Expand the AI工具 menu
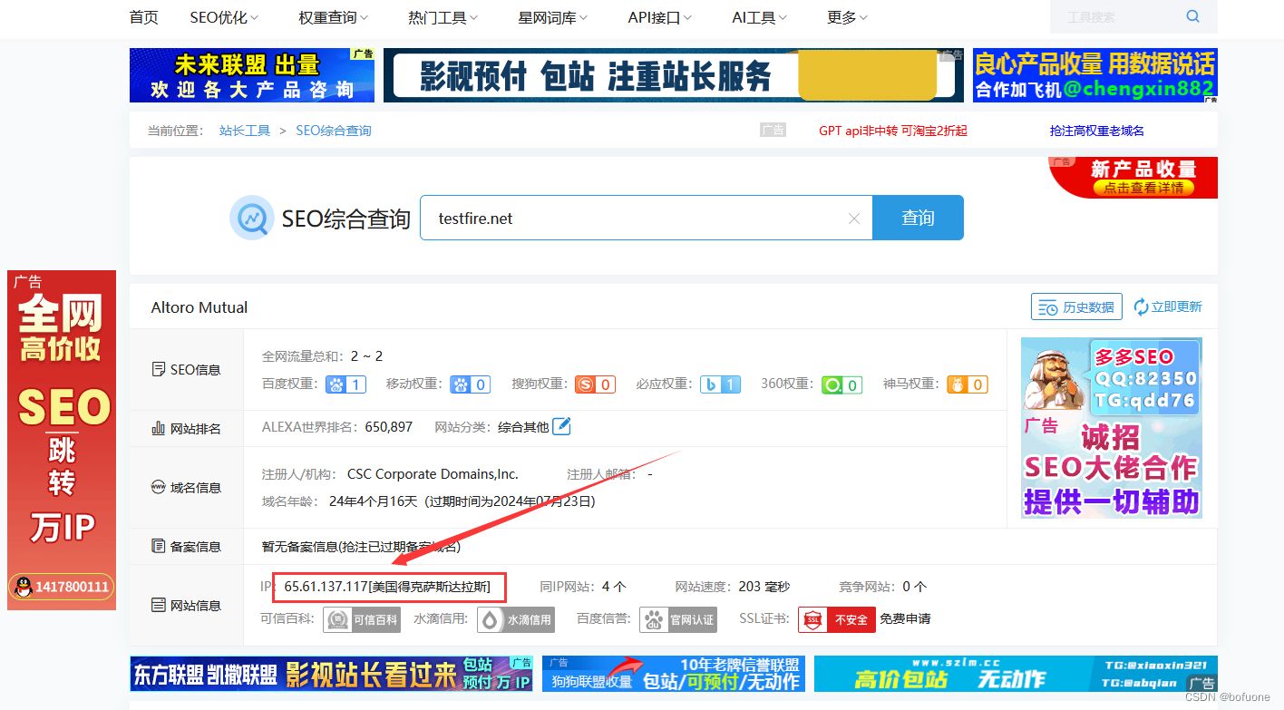 (759, 17)
